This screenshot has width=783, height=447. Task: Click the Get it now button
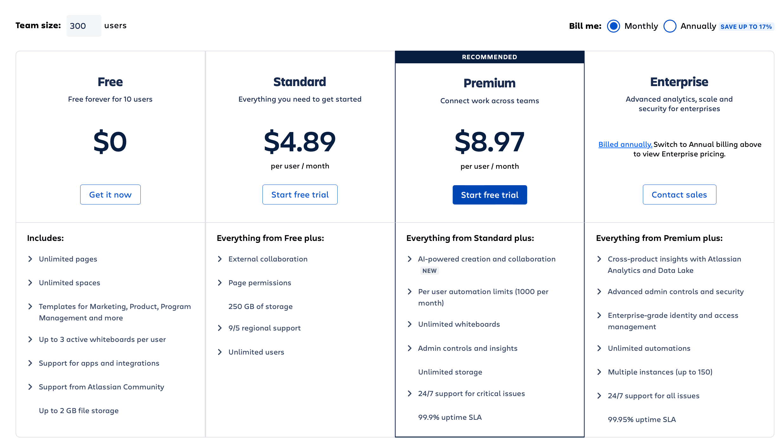(x=110, y=195)
